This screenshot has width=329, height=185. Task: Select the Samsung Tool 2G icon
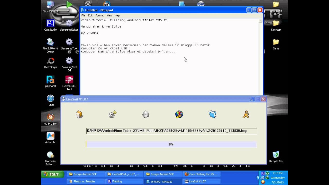pos(69,45)
